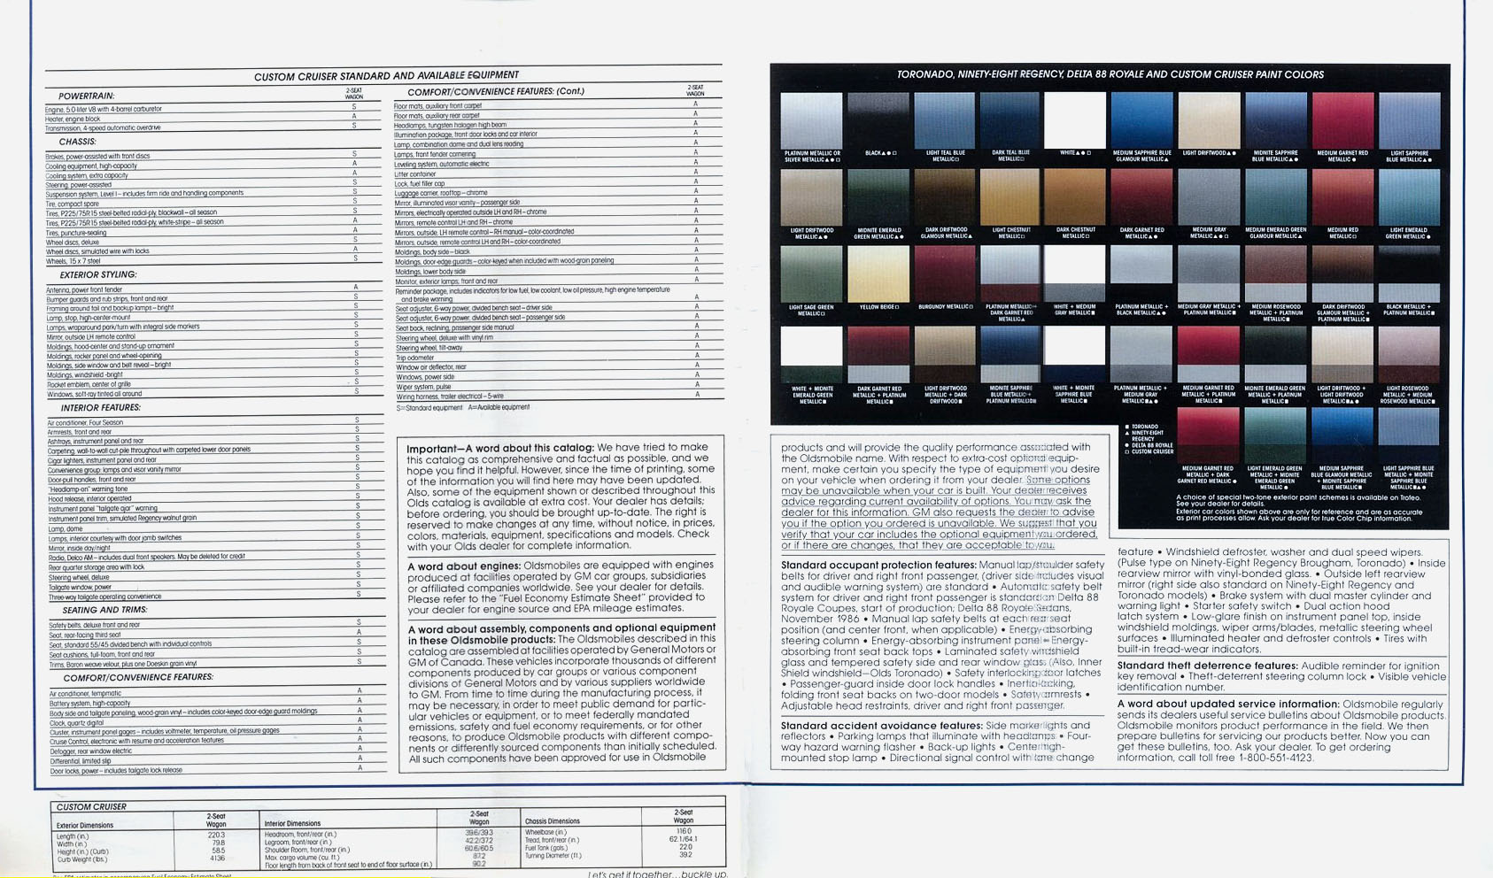Pick White + Midnite Sapphire Blue two-tone swatch
Viewport: 1493px width, 878px height.
1075,355
